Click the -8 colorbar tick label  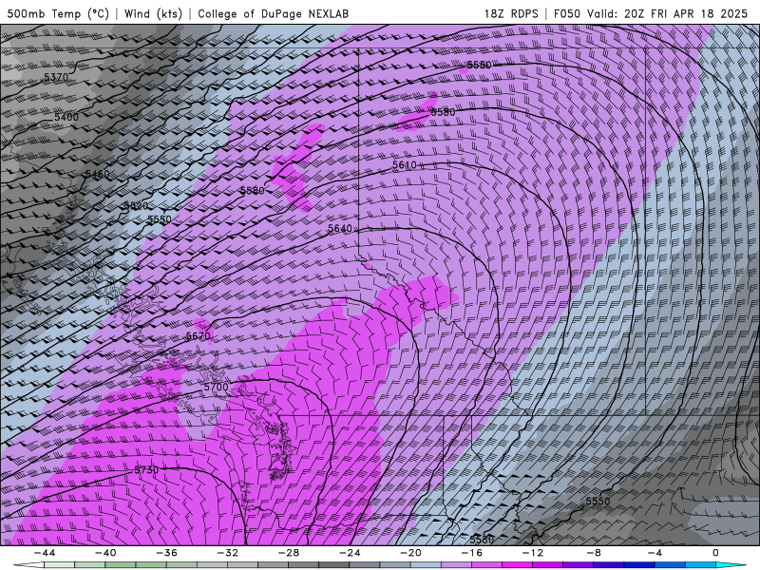coord(595,553)
